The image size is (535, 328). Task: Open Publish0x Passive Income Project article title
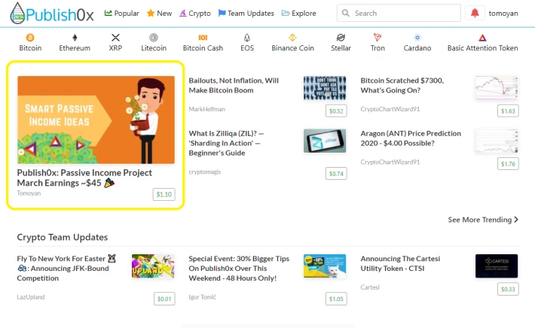(x=84, y=178)
